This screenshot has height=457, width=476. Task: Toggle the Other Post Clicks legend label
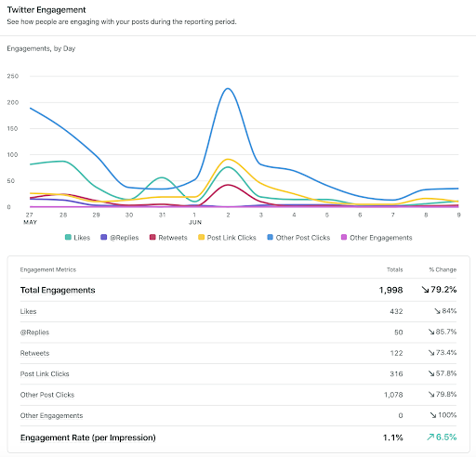pos(303,238)
